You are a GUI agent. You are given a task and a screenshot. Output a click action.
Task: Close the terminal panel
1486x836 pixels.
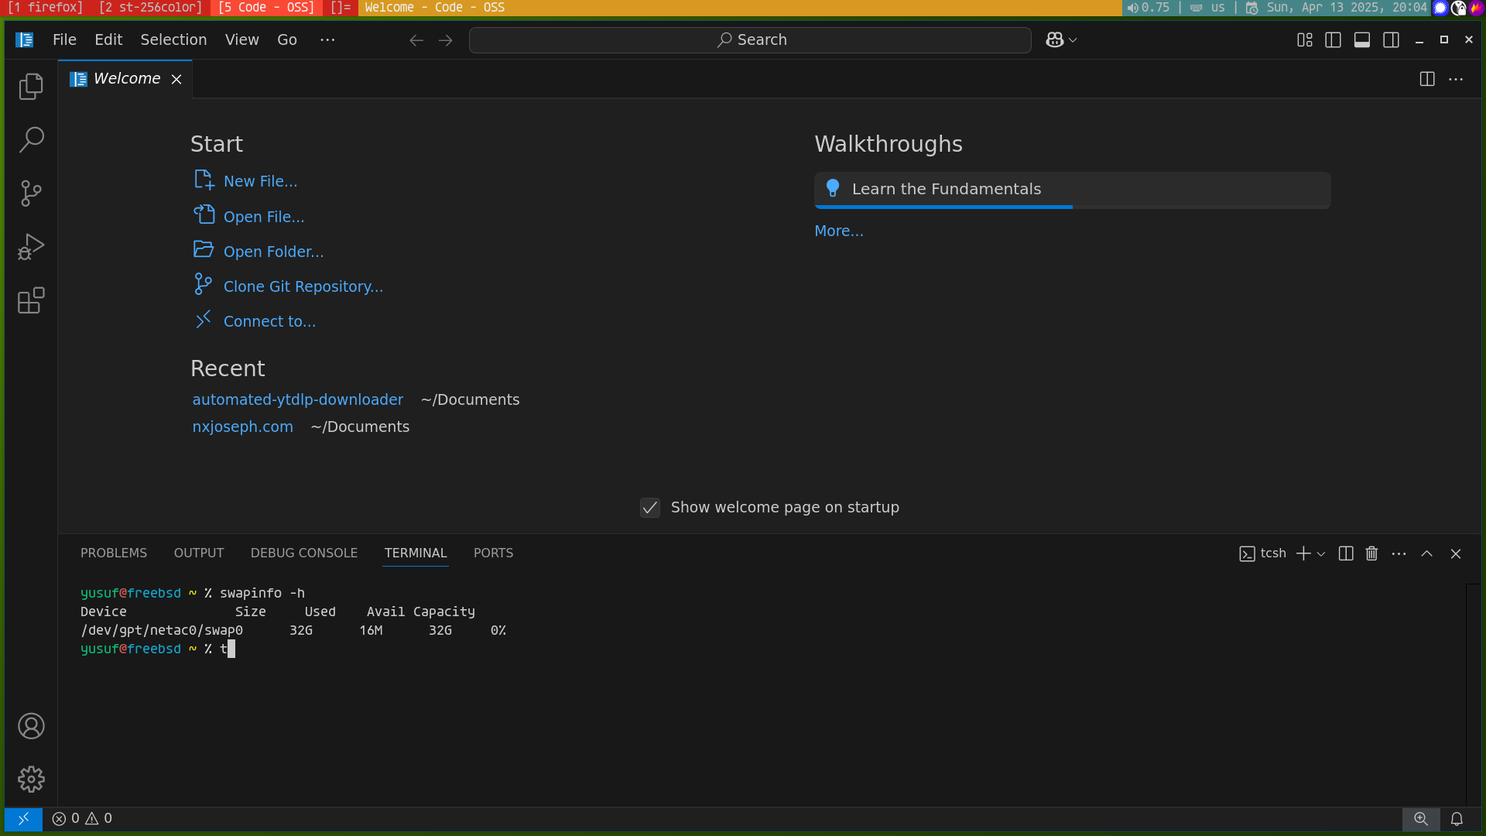1456,553
